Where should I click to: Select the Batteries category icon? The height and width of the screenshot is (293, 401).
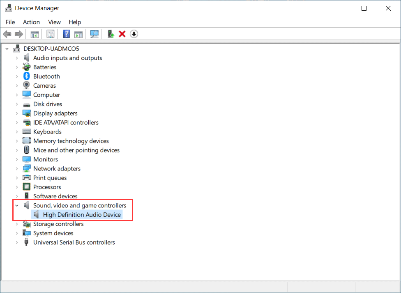26,67
